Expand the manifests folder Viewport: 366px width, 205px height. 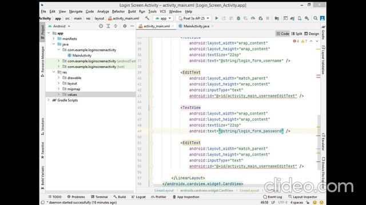coord(54,39)
